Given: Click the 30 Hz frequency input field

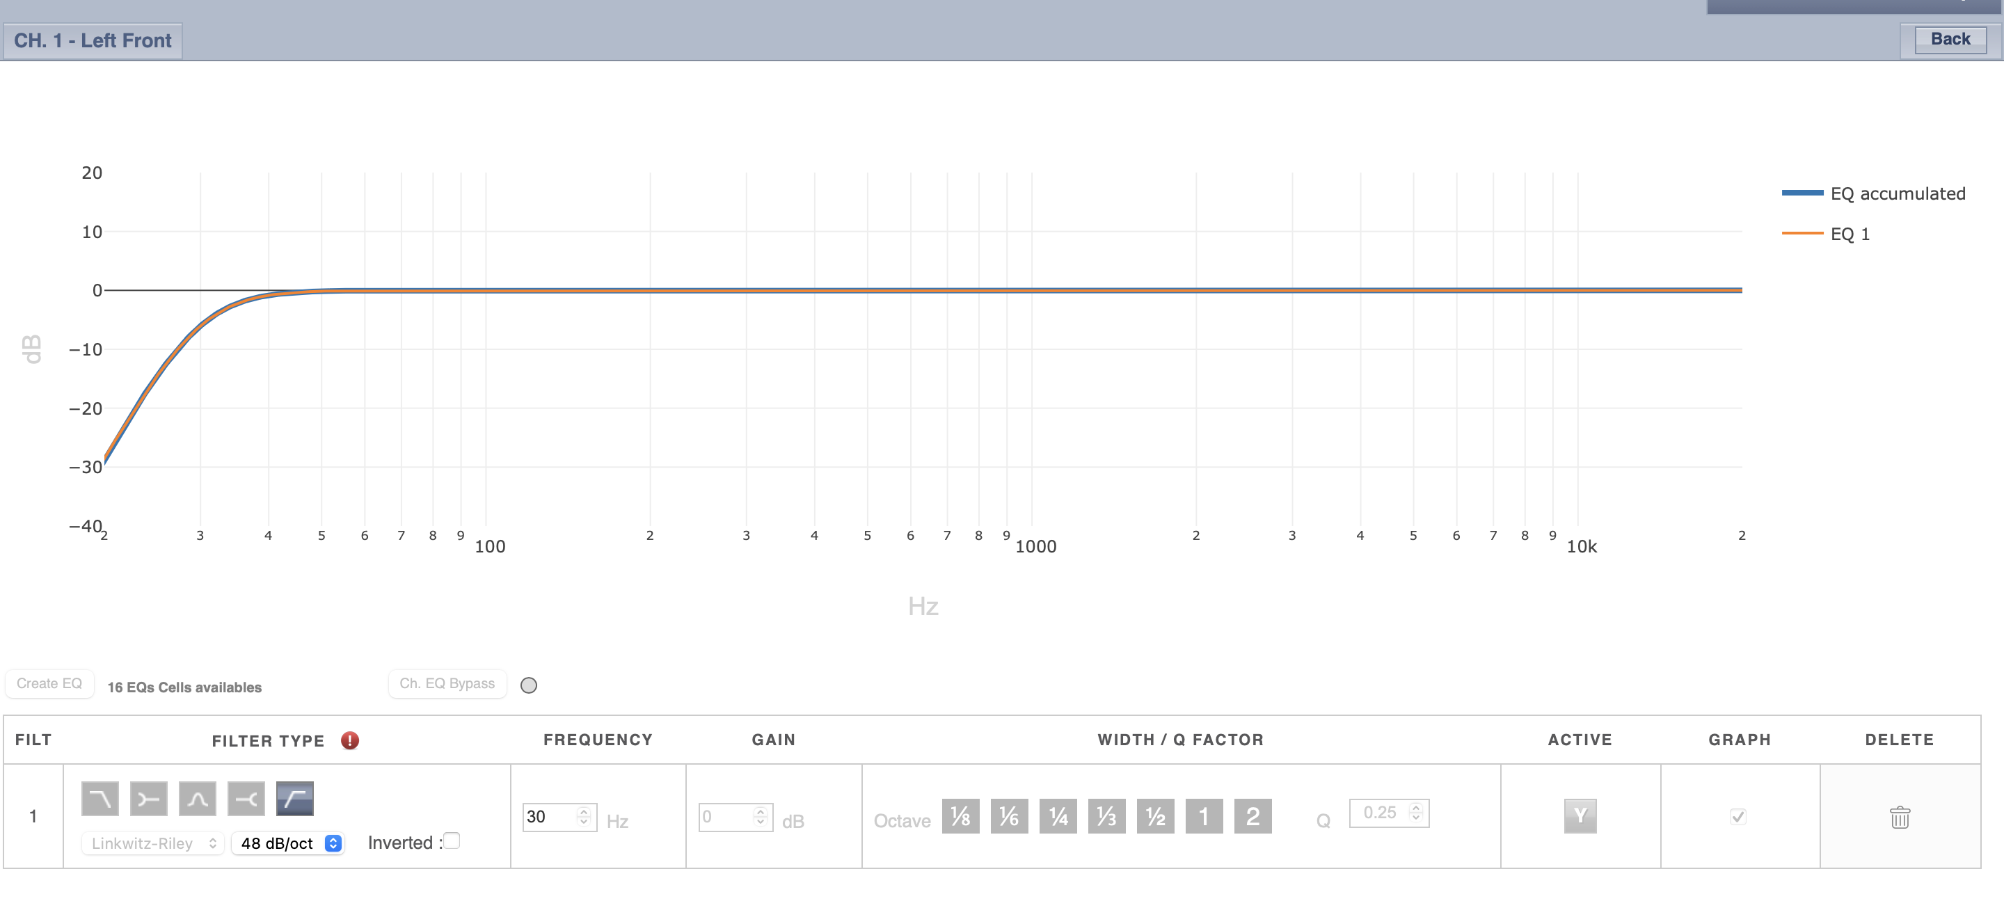Looking at the screenshot, I should (549, 816).
